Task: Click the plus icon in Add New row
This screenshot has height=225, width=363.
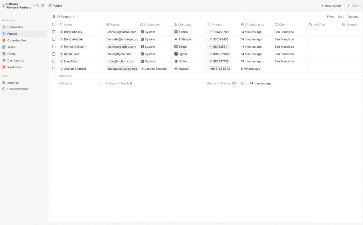Action: (x=54, y=76)
